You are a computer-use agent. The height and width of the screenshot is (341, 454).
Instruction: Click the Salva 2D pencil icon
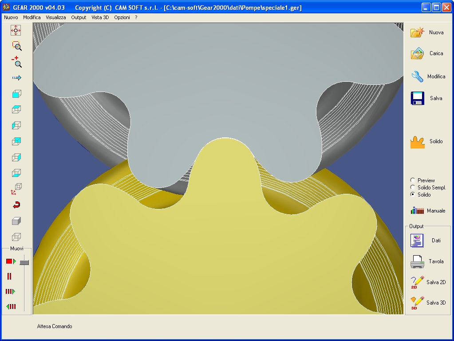tap(417, 282)
